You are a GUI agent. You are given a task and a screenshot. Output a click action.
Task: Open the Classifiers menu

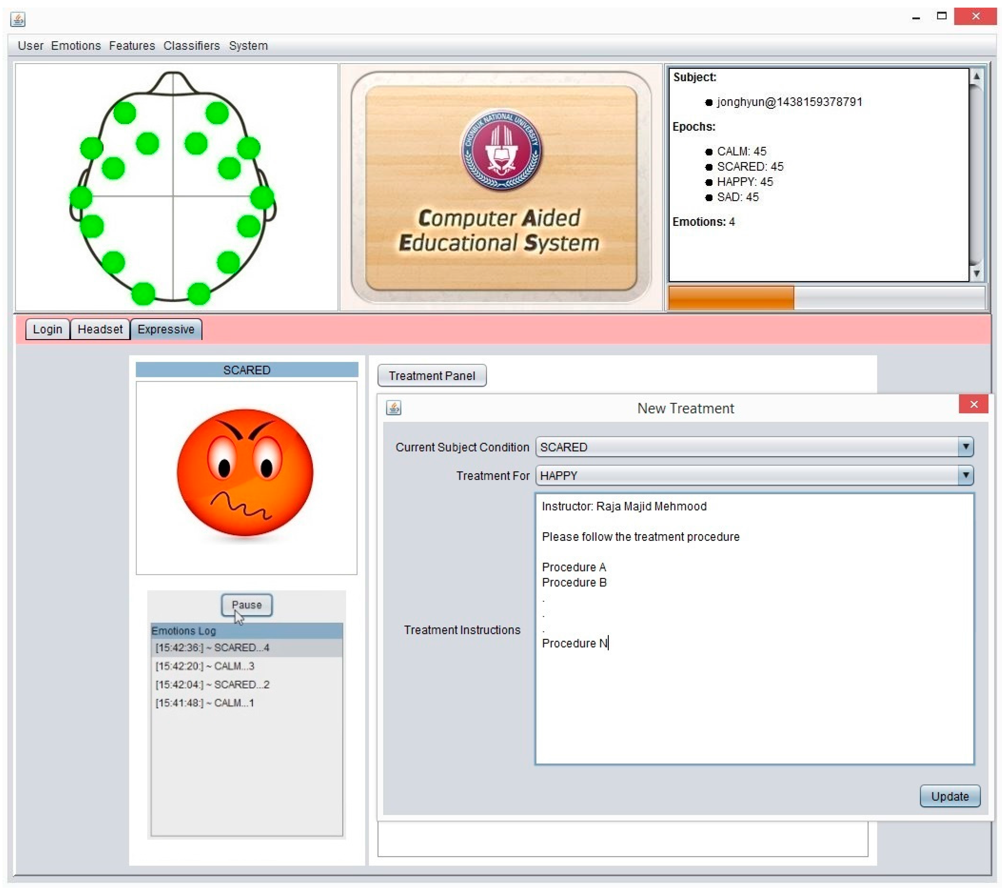191,46
